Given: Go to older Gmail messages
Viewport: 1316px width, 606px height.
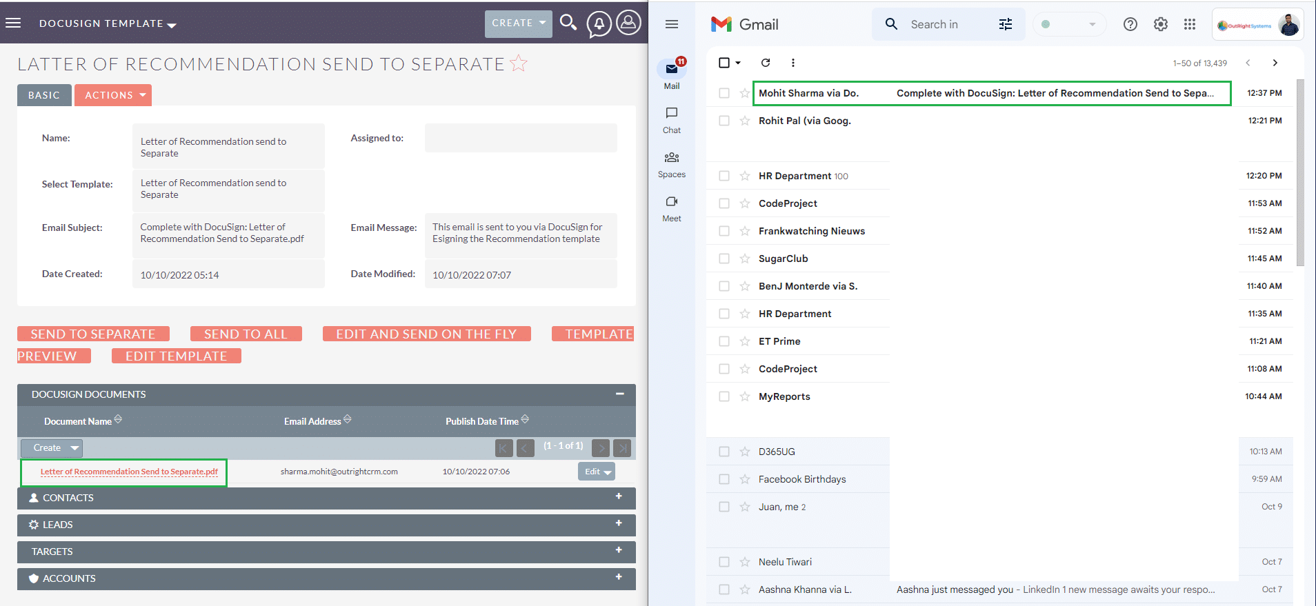Looking at the screenshot, I should [x=1275, y=63].
